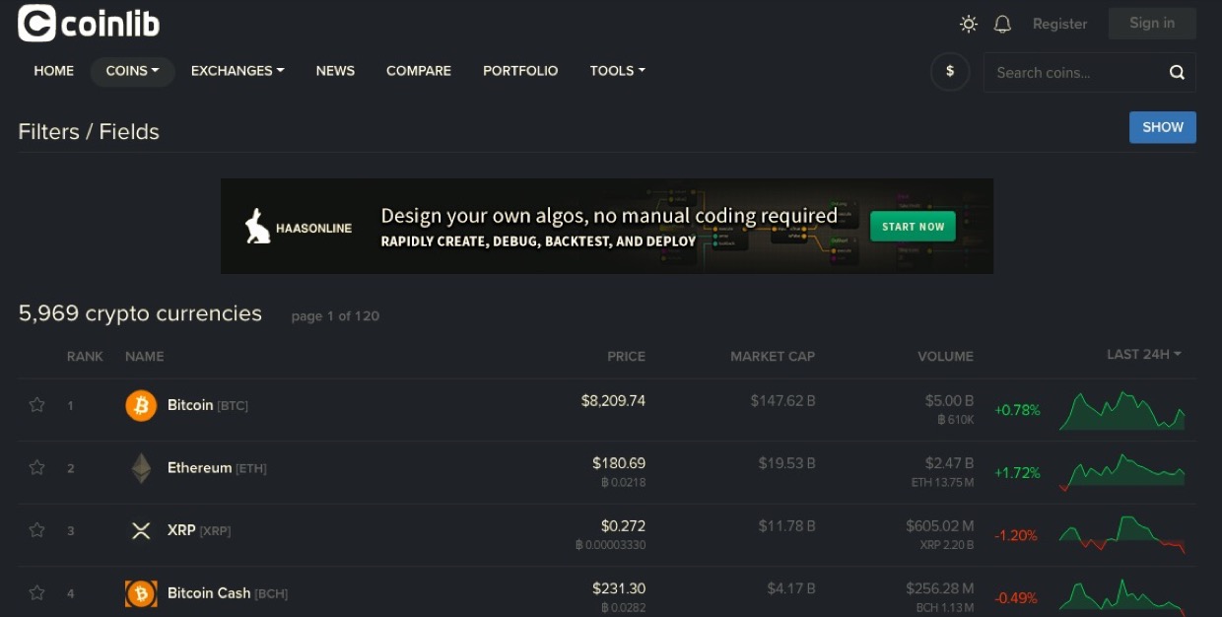
Task: Click the search magnifier icon
Action: (1177, 72)
